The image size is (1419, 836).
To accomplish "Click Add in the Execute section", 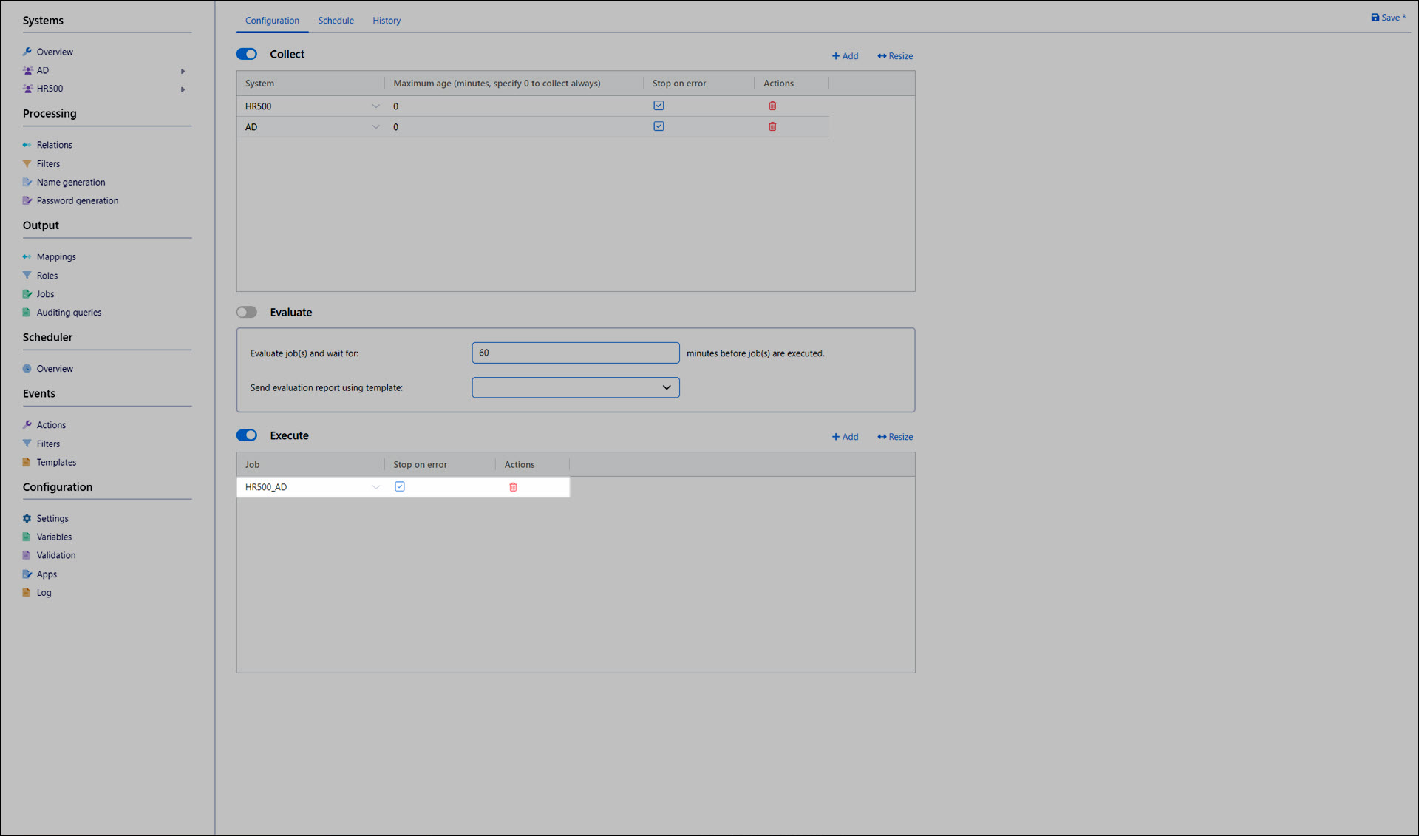I will [x=845, y=437].
